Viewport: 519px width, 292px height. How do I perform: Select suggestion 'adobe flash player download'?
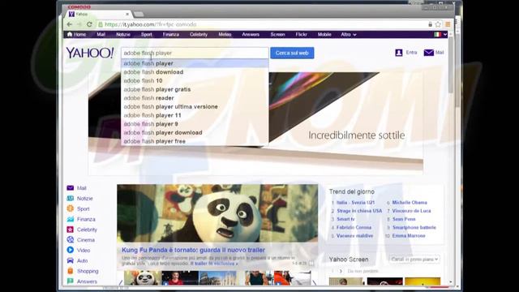pyautogui.click(x=195, y=132)
